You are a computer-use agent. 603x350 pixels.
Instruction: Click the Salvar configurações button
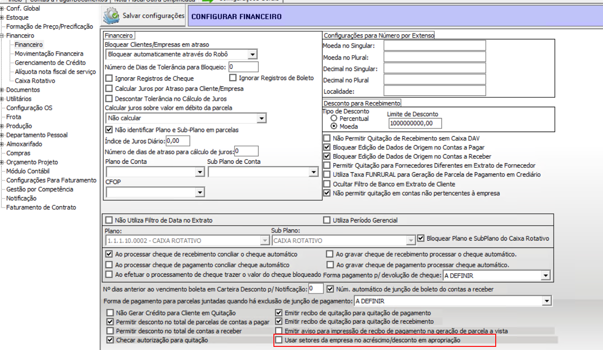tap(144, 16)
